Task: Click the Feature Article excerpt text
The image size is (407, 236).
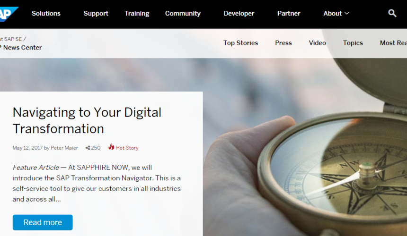Action: [97, 183]
